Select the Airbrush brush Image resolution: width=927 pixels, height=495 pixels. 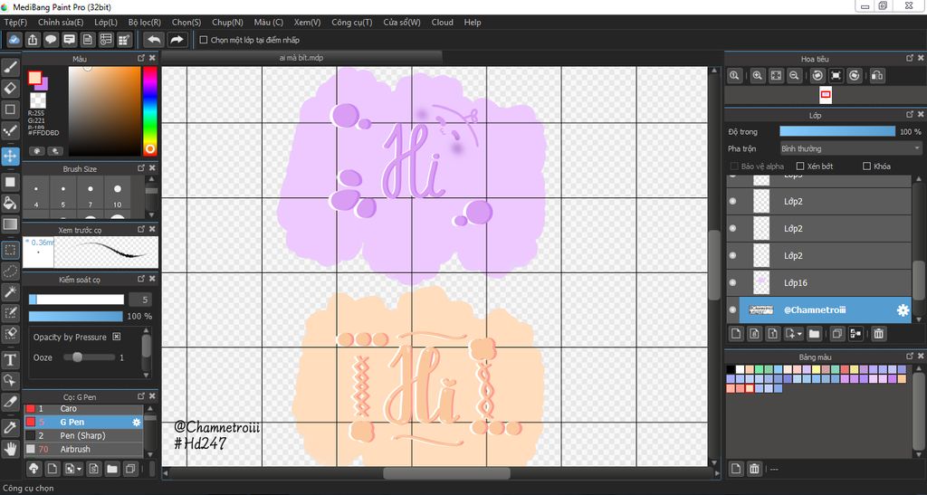(x=83, y=449)
